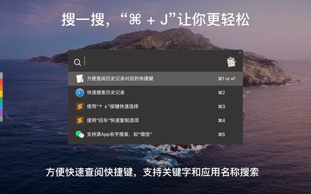This screenshot has height=194, width=311.
Task: Click the plus button below color strip
Action: [1, 119]
